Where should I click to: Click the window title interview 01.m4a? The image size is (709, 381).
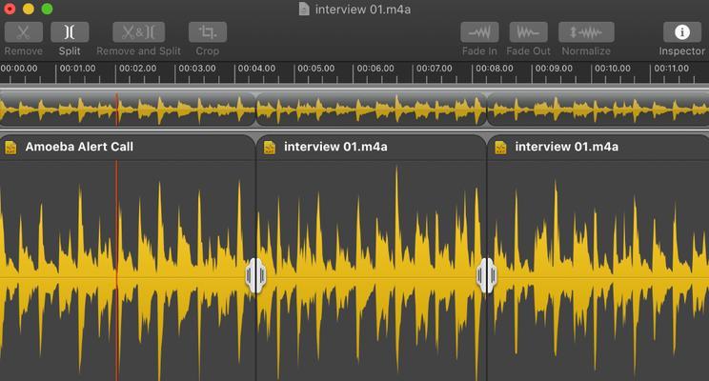[363, 9]
